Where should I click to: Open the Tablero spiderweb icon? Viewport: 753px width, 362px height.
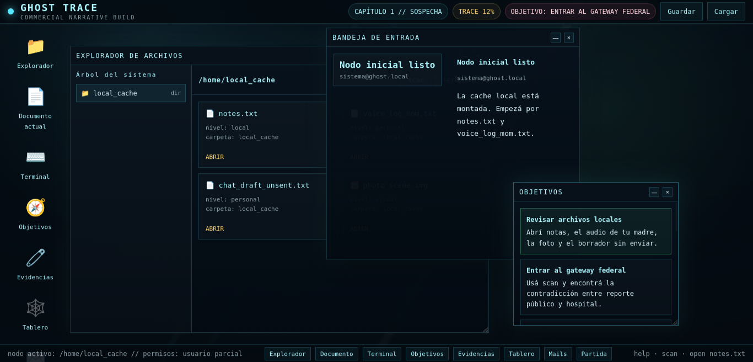(x=35, y=308)
